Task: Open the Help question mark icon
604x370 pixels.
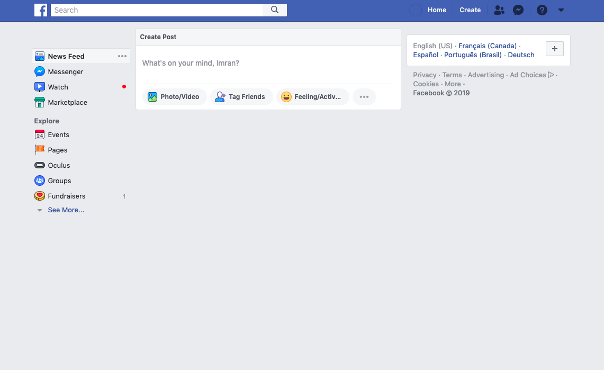Action: [542, 10]
